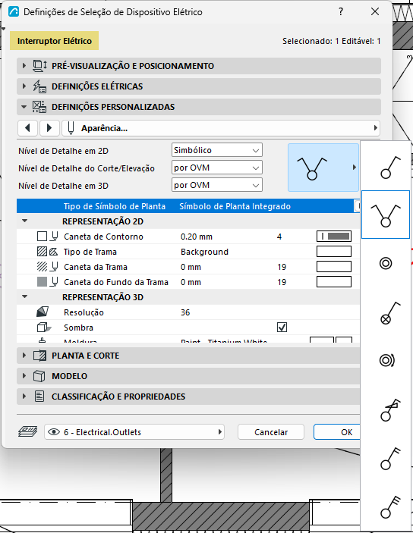Click the Modelo cube icon

(39, 376)
